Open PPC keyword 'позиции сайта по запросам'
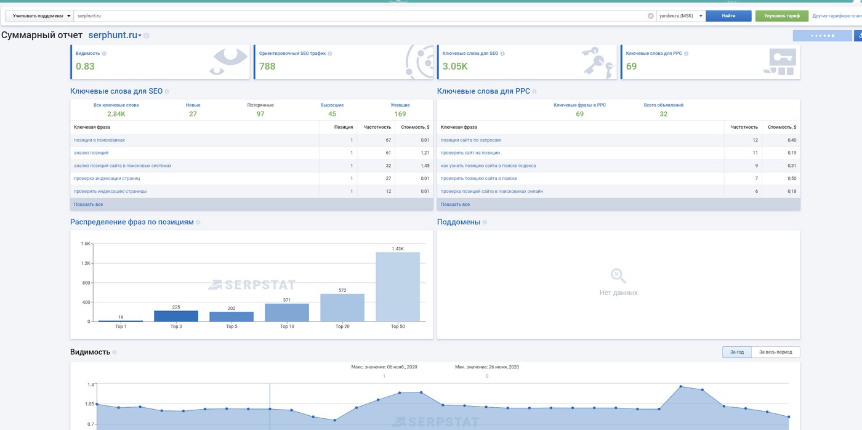Screen dimensions: 862x430 pos(470,140)
